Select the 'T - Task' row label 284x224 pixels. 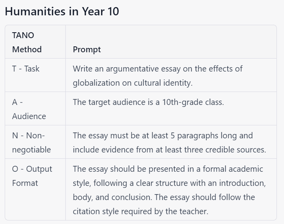click(x=26, y=69)
